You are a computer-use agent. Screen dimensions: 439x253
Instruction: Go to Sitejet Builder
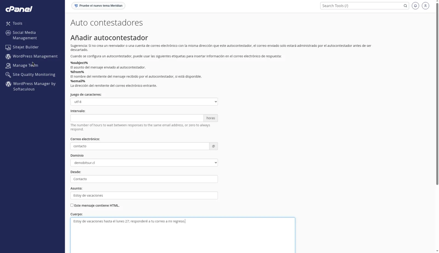(x=26, y=47)
